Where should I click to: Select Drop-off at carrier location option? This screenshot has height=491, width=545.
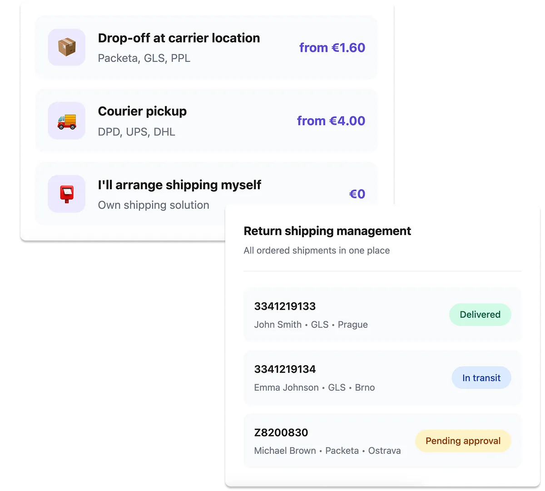point(179,38)
